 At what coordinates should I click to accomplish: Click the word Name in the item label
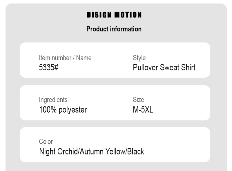coord(84,58)
